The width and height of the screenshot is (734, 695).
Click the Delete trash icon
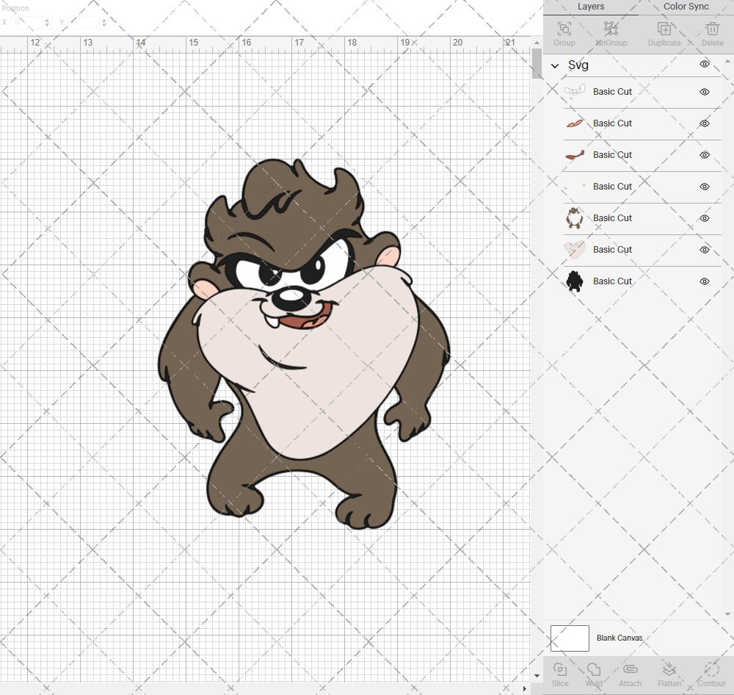point(712,29)
